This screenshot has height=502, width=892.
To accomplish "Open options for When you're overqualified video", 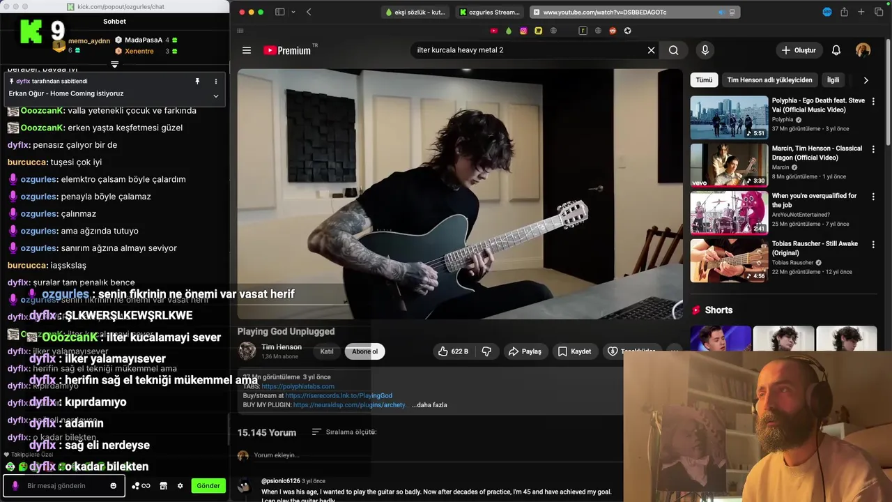I will pos(873,197).
